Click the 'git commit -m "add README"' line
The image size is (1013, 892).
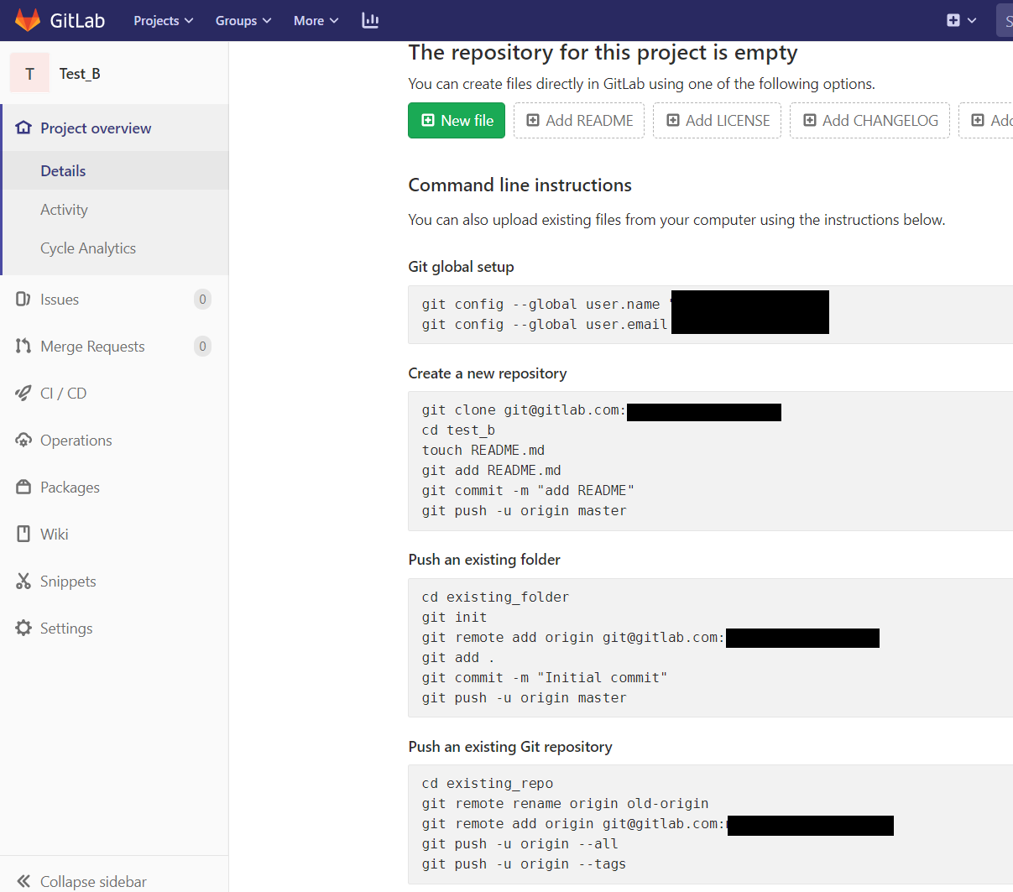point(528,491)
